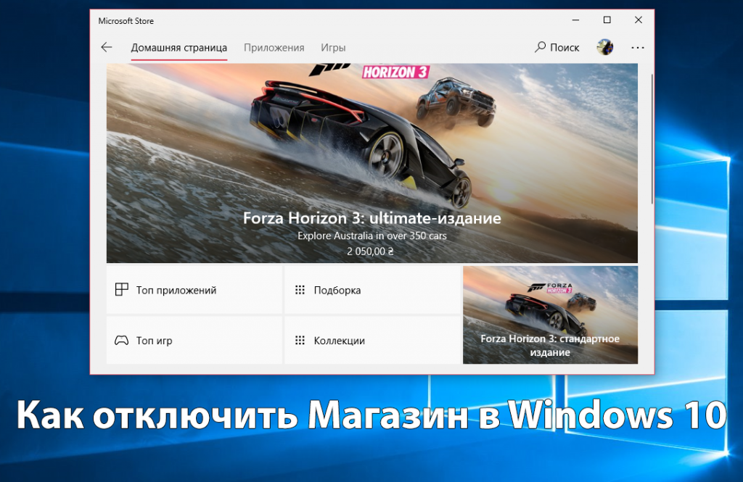Screen dimensions: 743x482
Task: Open the Домашняя страница tab
Action: tap(178, 46)
